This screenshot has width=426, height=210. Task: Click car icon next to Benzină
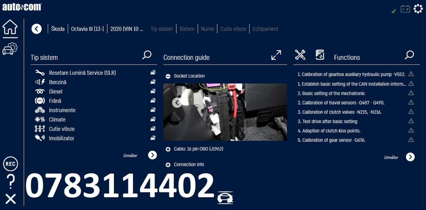(x=153, y=82)
